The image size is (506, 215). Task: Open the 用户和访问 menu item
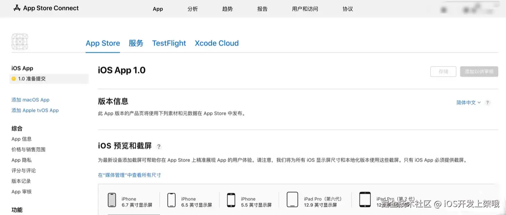click(x=305, y=9)
